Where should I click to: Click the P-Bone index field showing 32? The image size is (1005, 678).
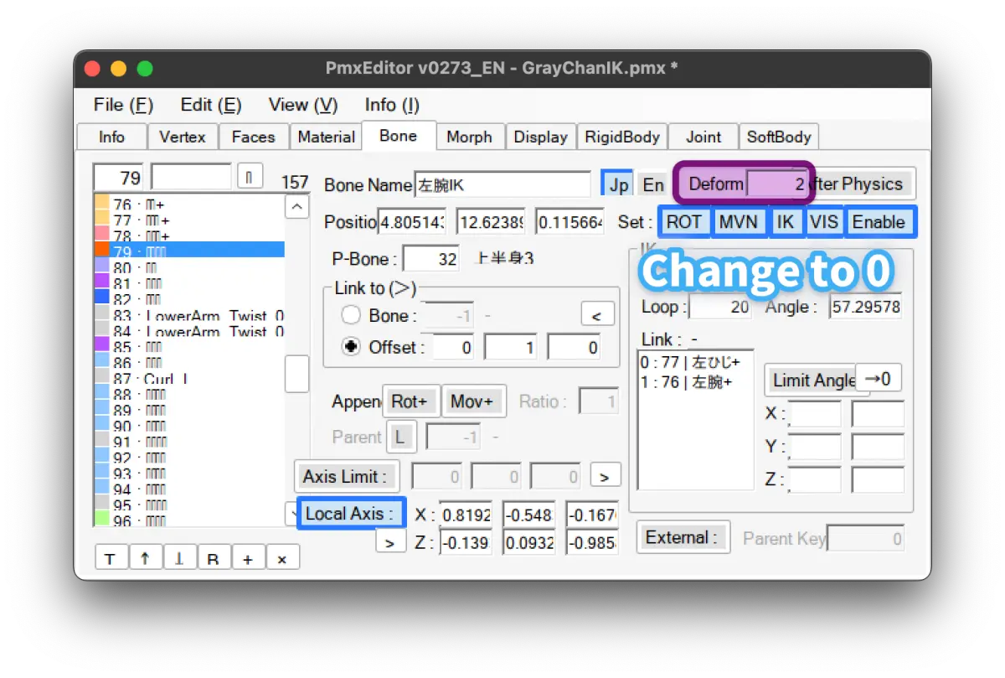431,258
